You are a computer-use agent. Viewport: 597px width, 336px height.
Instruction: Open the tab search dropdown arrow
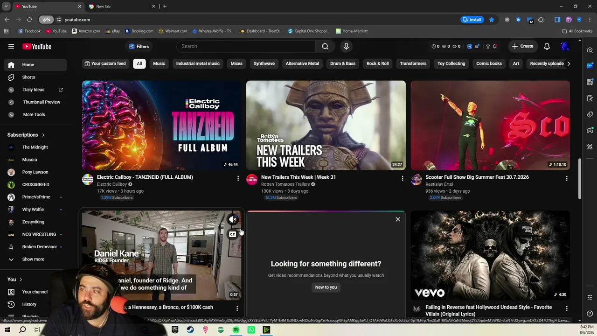(x=6, y=6)
